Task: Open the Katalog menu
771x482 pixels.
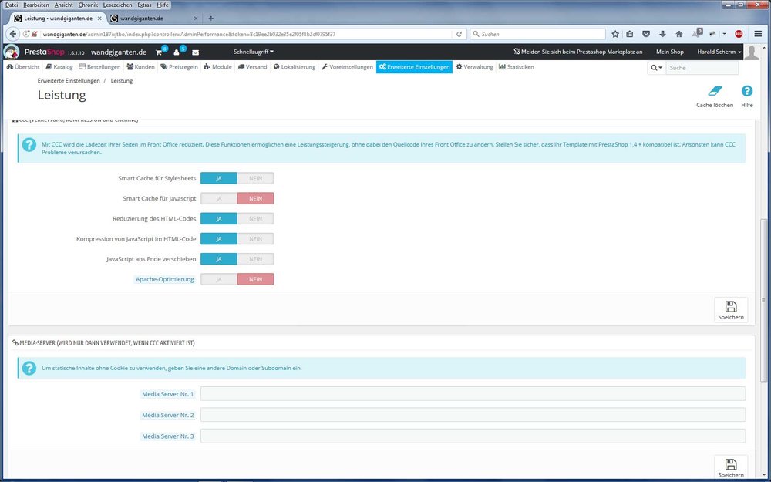Action: click(59, 67)
